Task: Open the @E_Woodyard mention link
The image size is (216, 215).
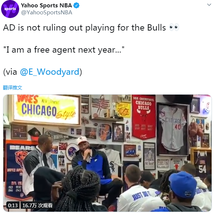Action: point(50,72)
